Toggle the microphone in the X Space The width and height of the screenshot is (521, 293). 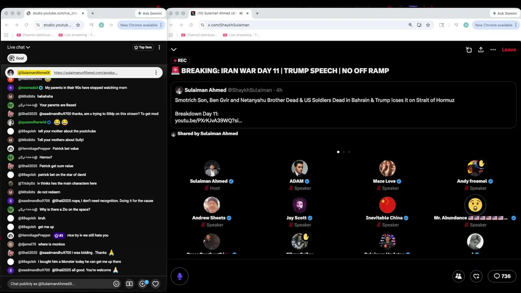pos(180,276)
